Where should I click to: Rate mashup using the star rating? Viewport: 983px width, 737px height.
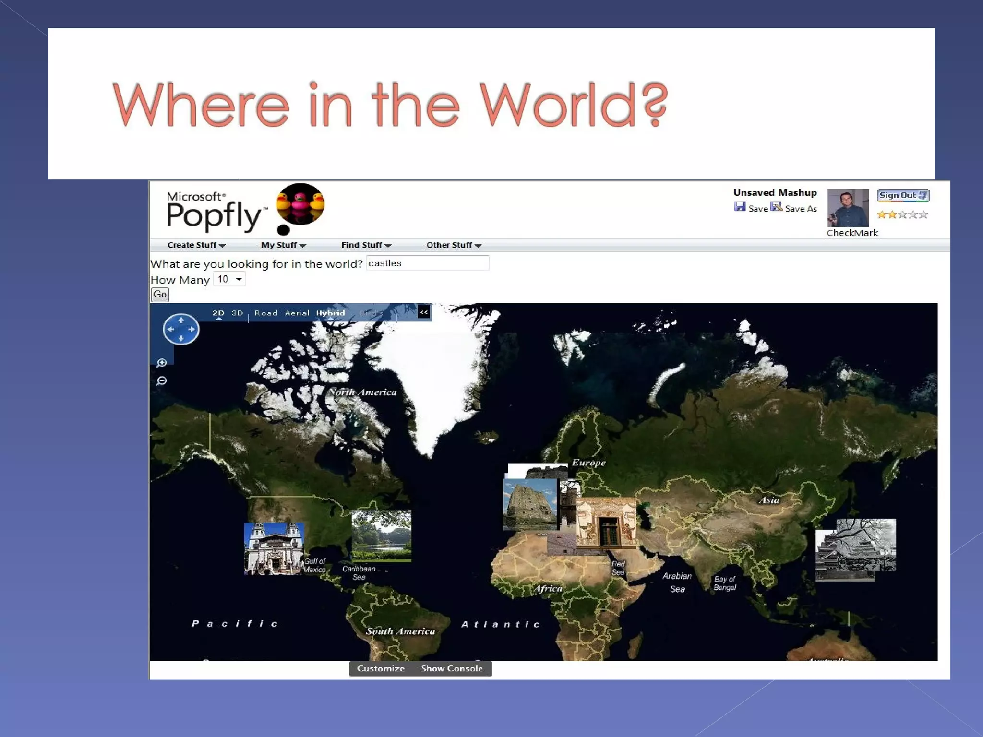pos(902,214)
